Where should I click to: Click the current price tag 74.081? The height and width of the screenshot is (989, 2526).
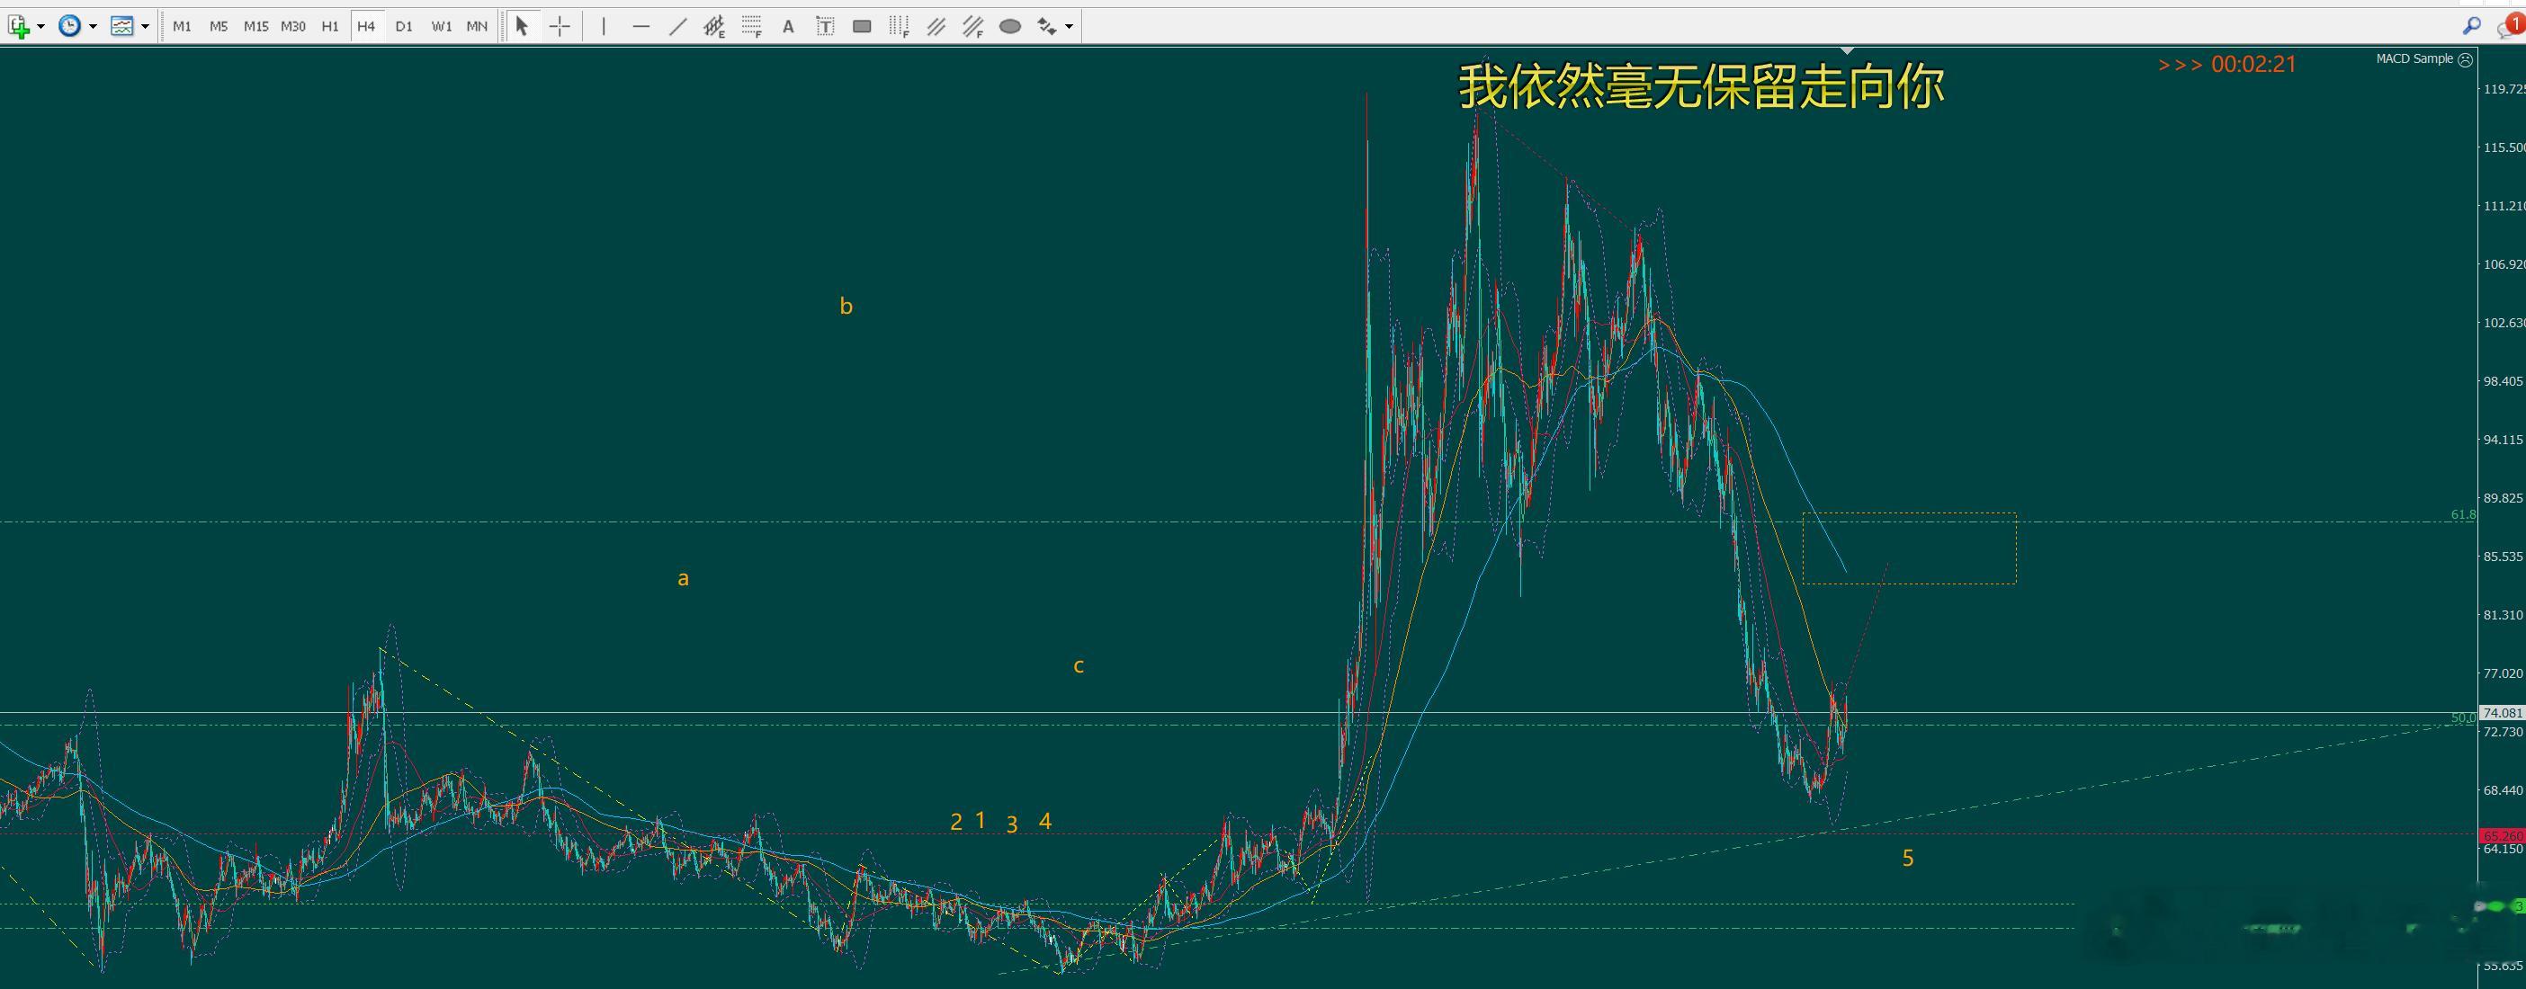coord(2502,713)
